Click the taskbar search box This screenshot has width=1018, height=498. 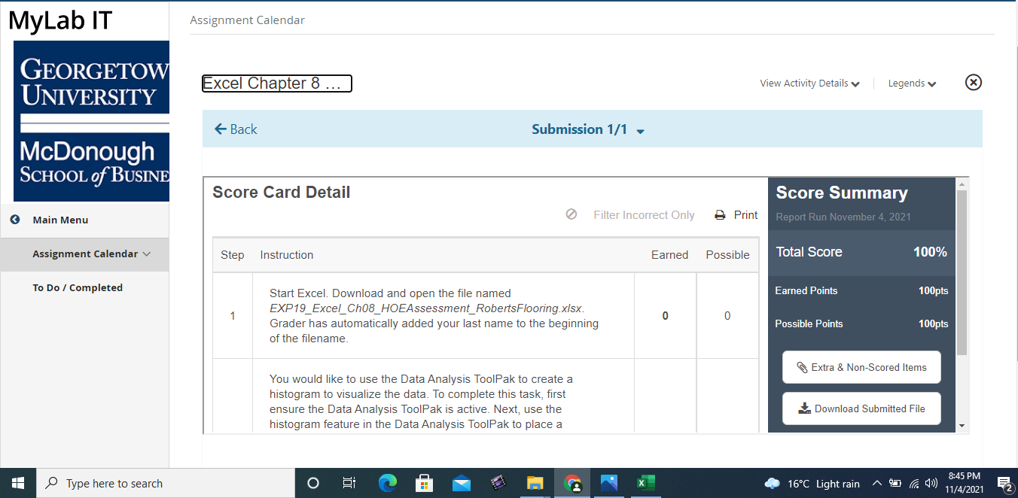(166, 483)
